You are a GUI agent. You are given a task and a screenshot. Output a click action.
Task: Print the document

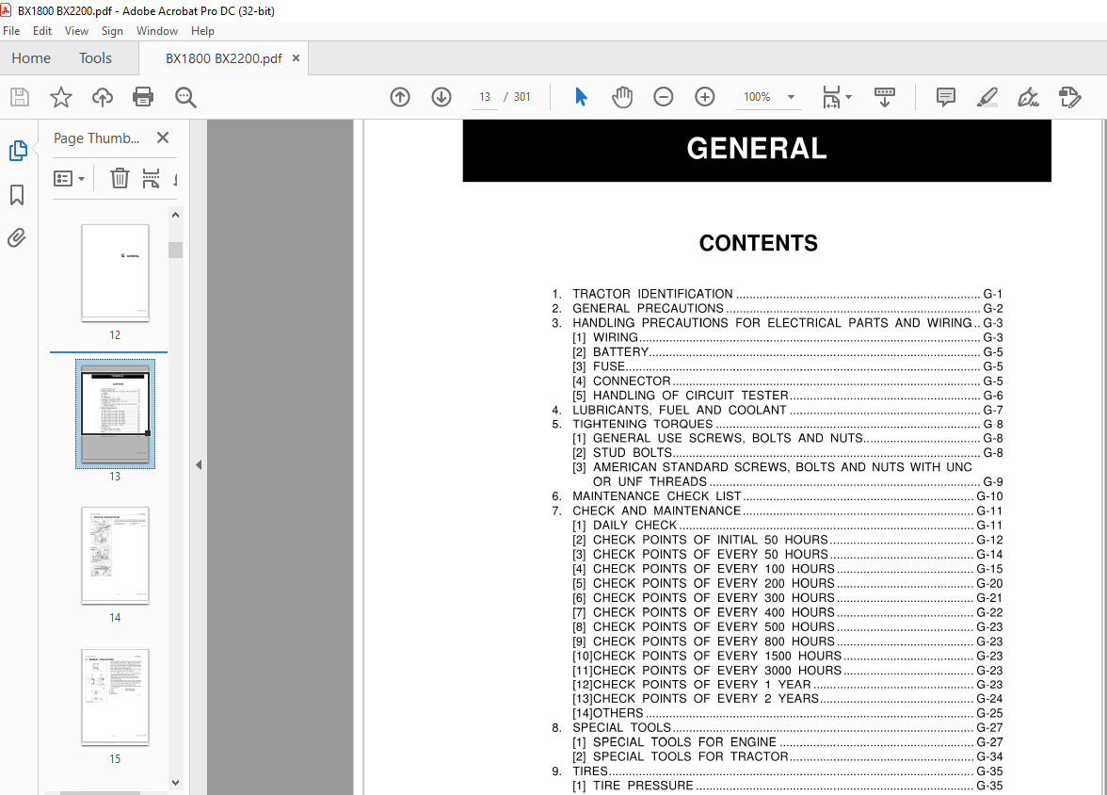click(143, 97)
